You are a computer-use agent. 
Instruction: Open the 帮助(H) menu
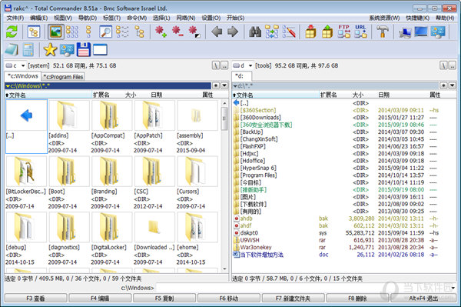point(445,18)
